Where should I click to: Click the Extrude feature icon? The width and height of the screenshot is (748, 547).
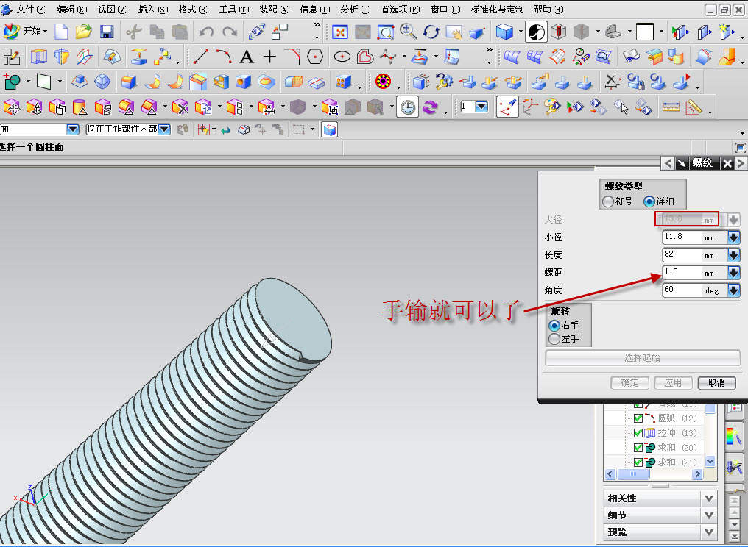pyautogui.click(x=38, y=57)
